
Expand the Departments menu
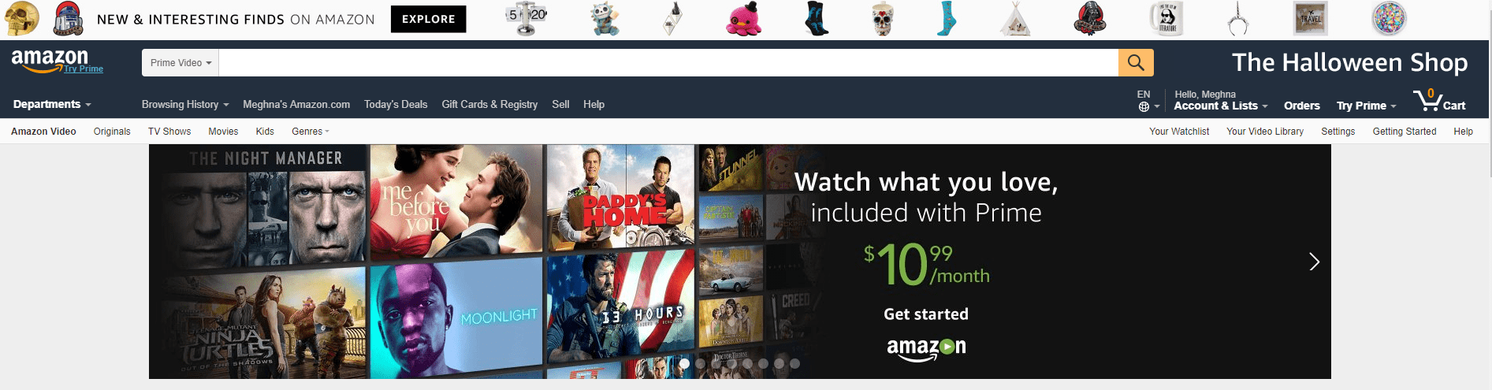(x=52, y=104)
